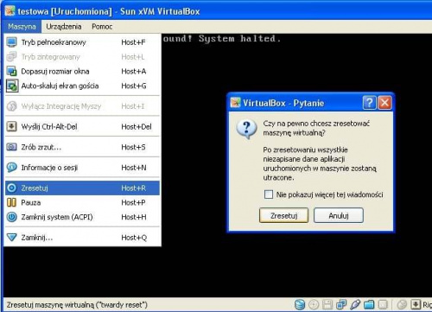Click the Host+R shortcut text
Image resolution: width=432 pixels, height=312 pixels.
coord(134,188)
